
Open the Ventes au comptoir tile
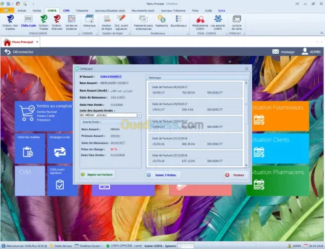[x=44, y=116]
